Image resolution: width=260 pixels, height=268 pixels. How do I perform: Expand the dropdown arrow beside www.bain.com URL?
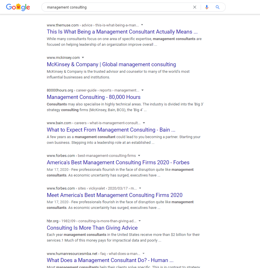tap(144, 123)
